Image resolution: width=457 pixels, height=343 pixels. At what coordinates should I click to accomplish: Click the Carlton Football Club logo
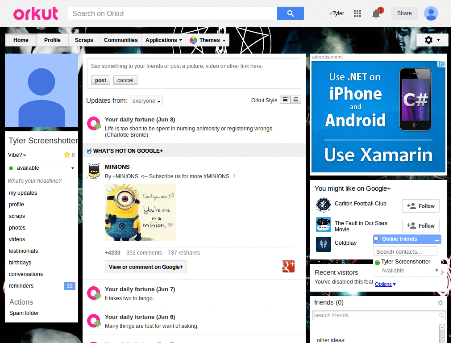(x=324, y=205)
